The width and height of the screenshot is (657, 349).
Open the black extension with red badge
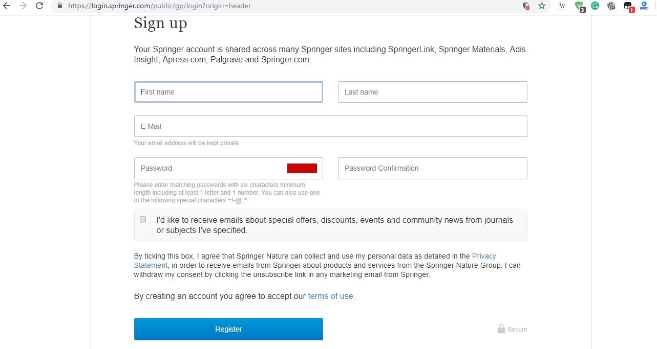pyautogui.click(x=629, y=7)
